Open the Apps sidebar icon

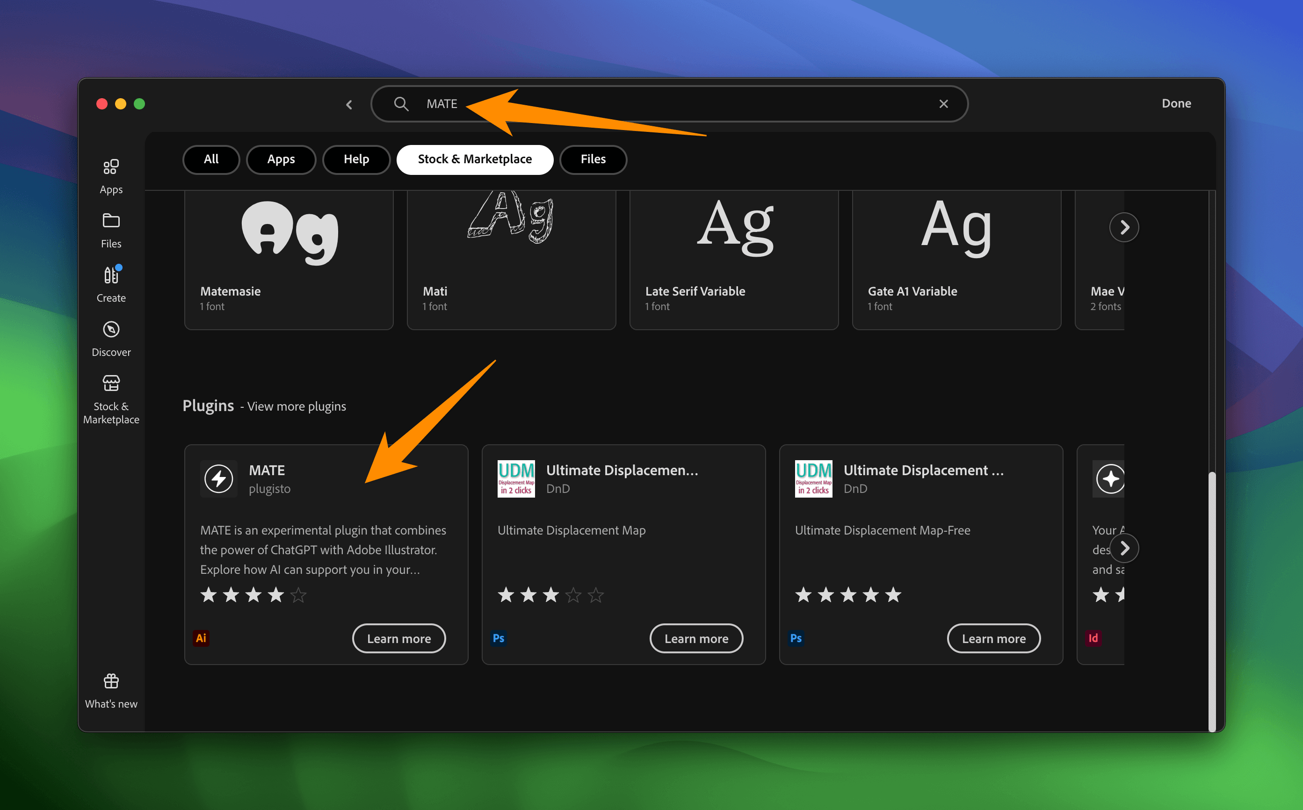tap(111, 167)
